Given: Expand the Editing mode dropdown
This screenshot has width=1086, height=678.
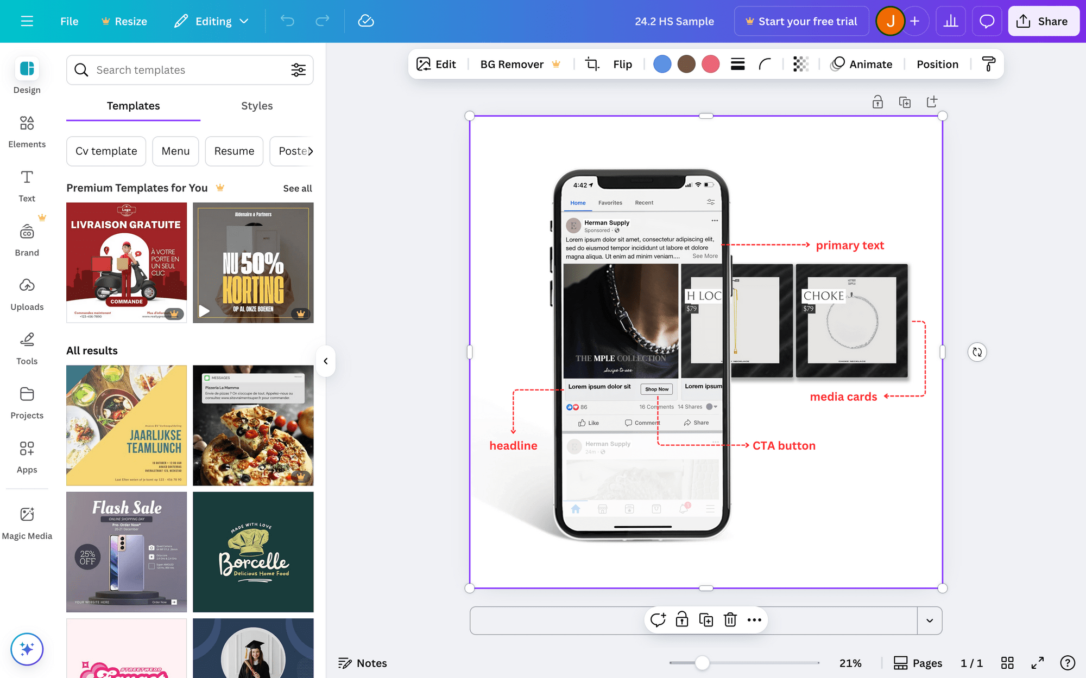Looking at the screenshot, I should pos(212,21).
